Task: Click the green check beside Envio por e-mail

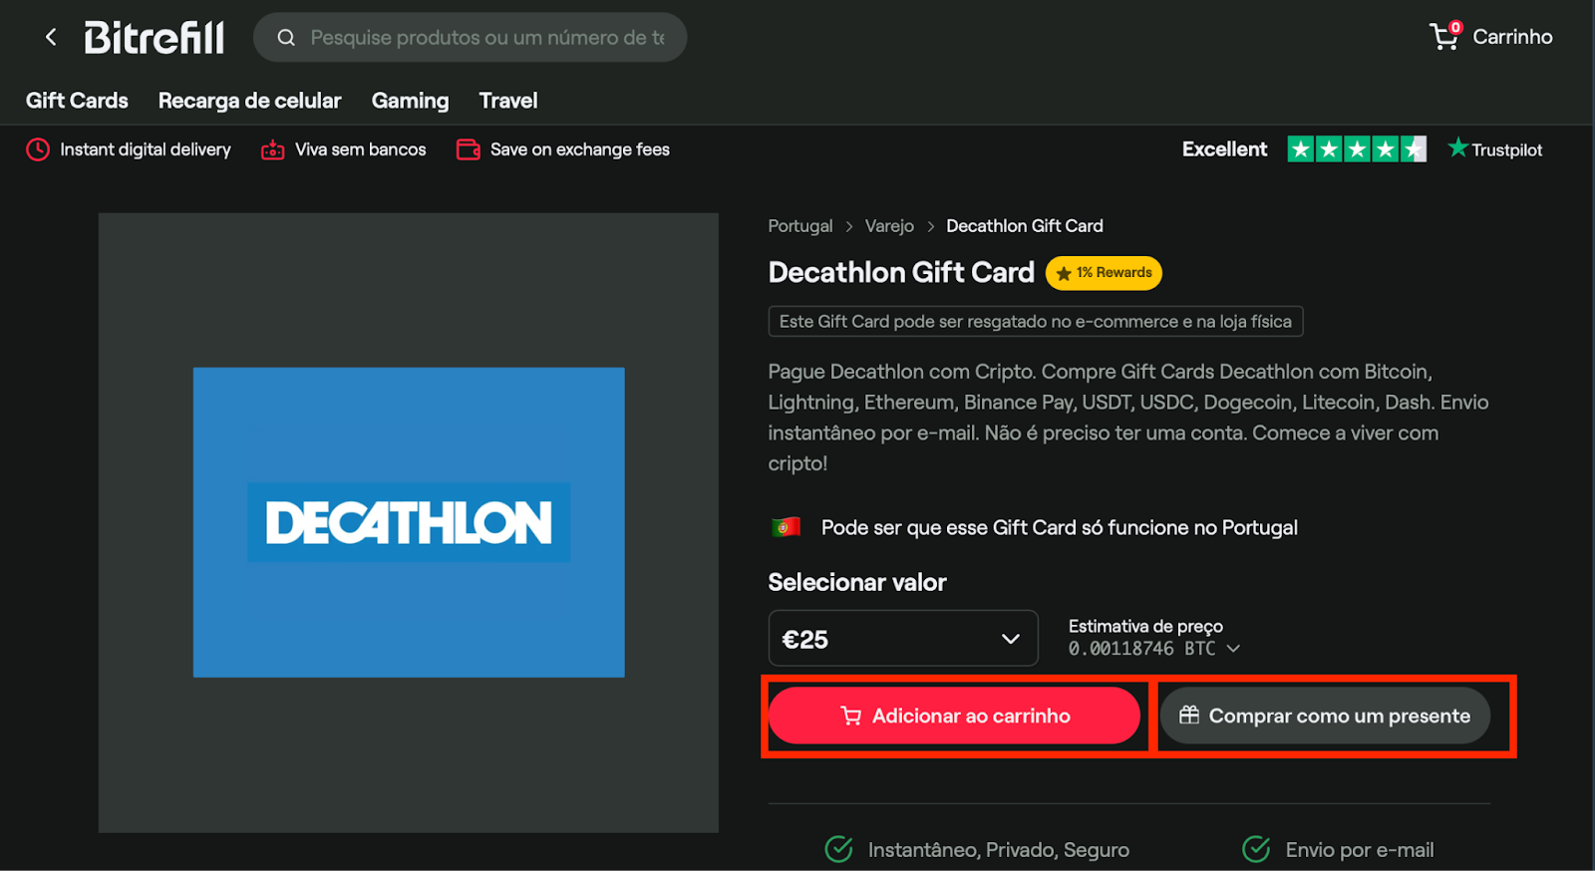Action: pyautogui.click(x=1256, y=849)
